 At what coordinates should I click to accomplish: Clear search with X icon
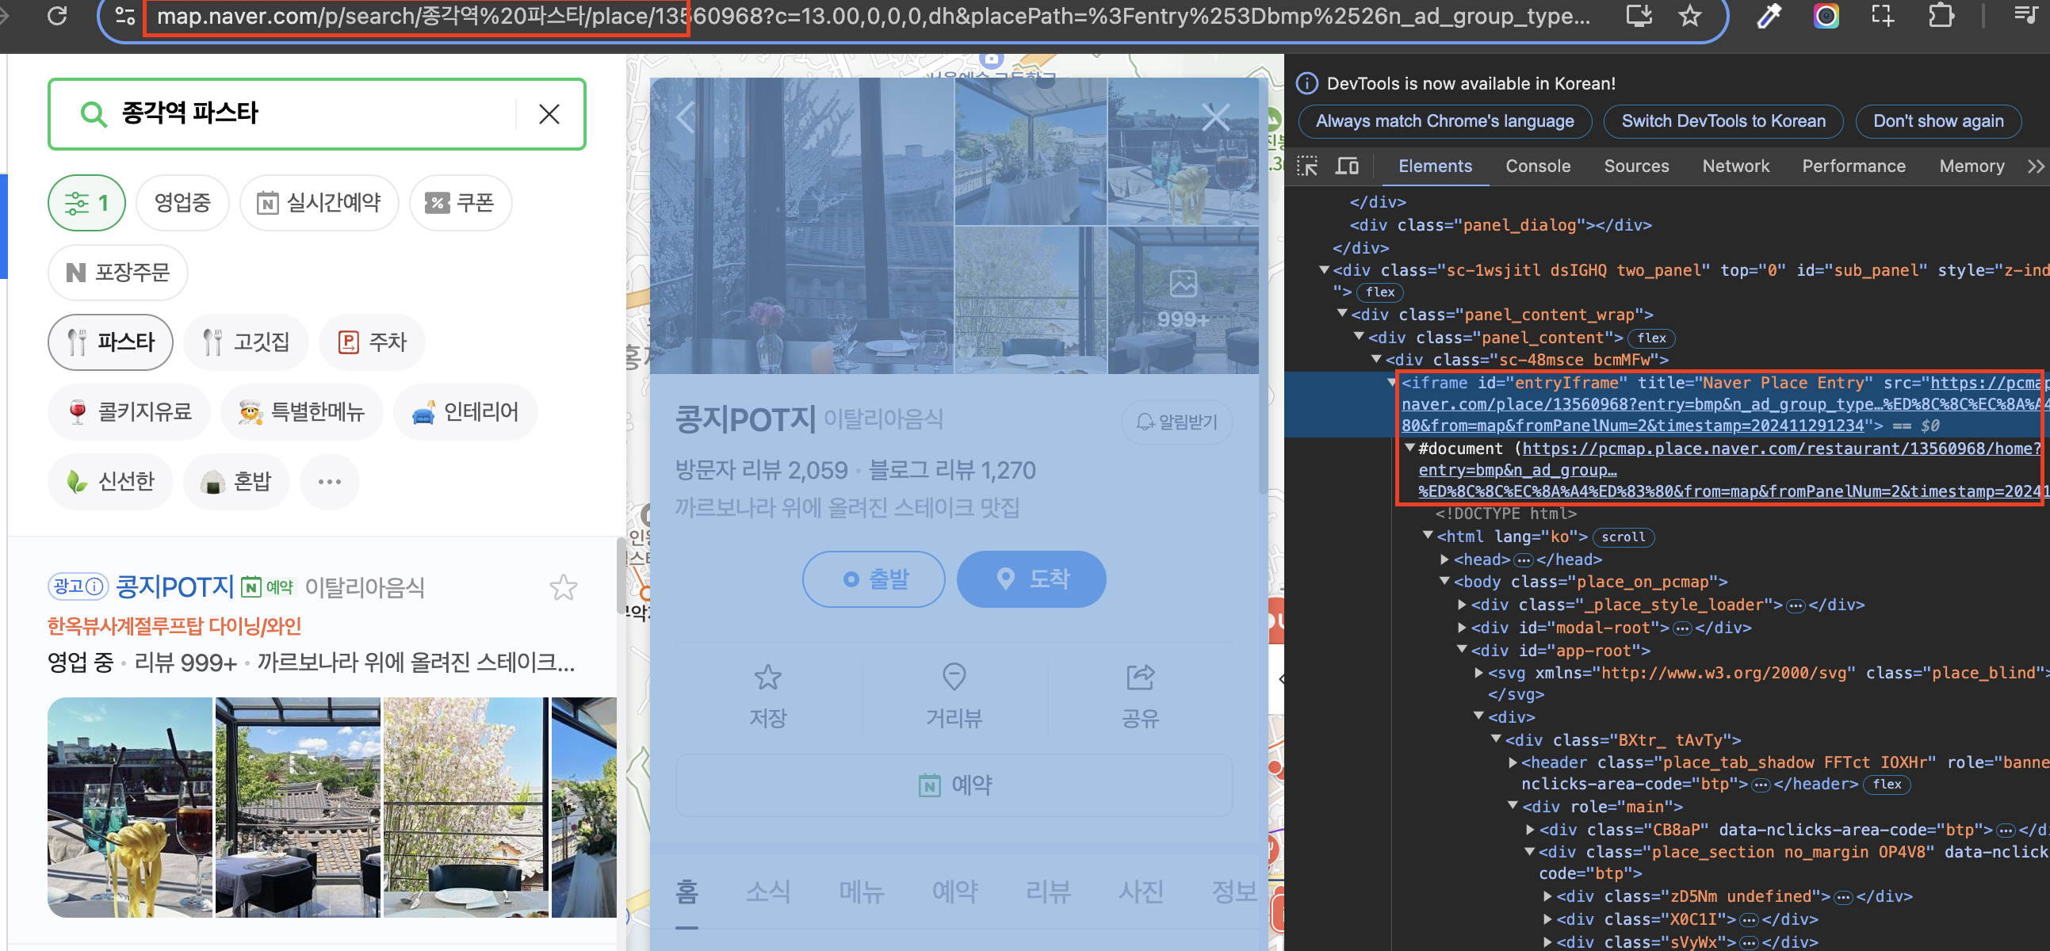(549, 115)
